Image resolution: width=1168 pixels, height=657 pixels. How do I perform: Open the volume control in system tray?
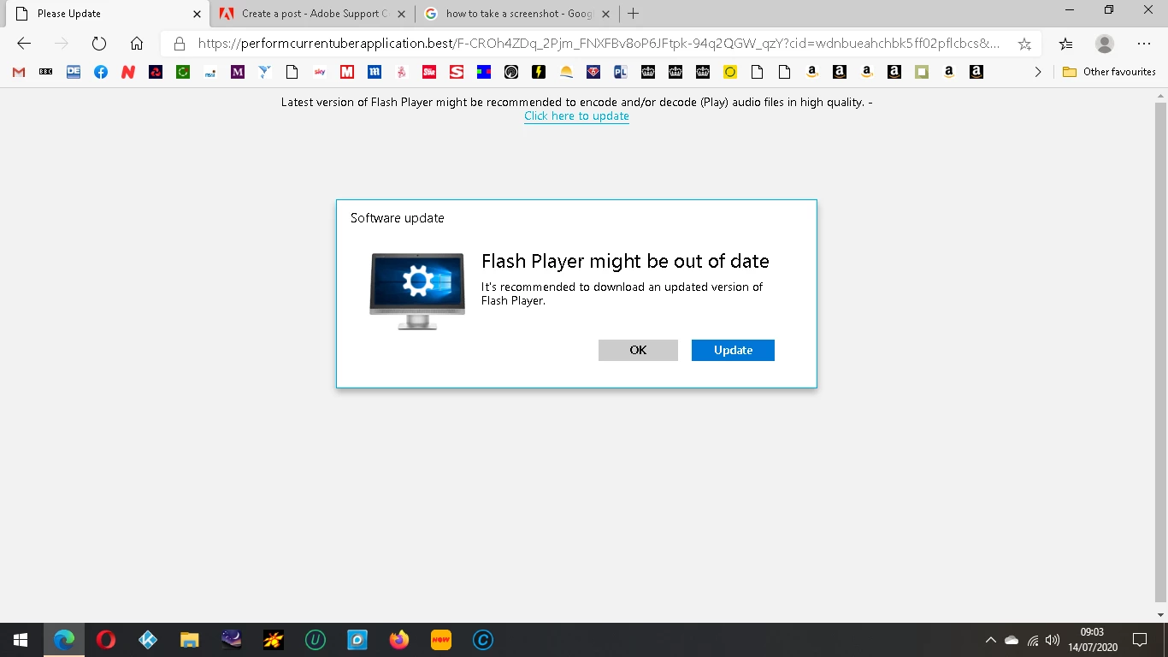coord(1053,640)
